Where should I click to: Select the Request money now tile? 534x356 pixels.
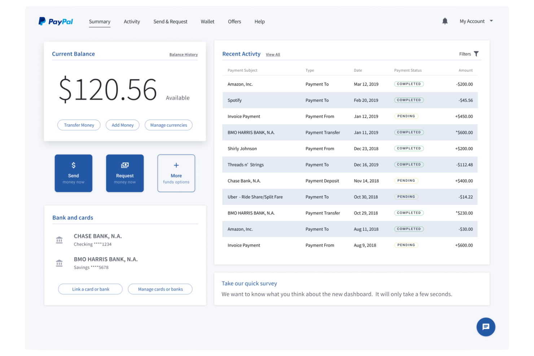(x=125, y=173)
